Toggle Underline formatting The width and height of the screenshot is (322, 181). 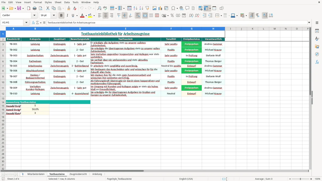click(72, 16)
